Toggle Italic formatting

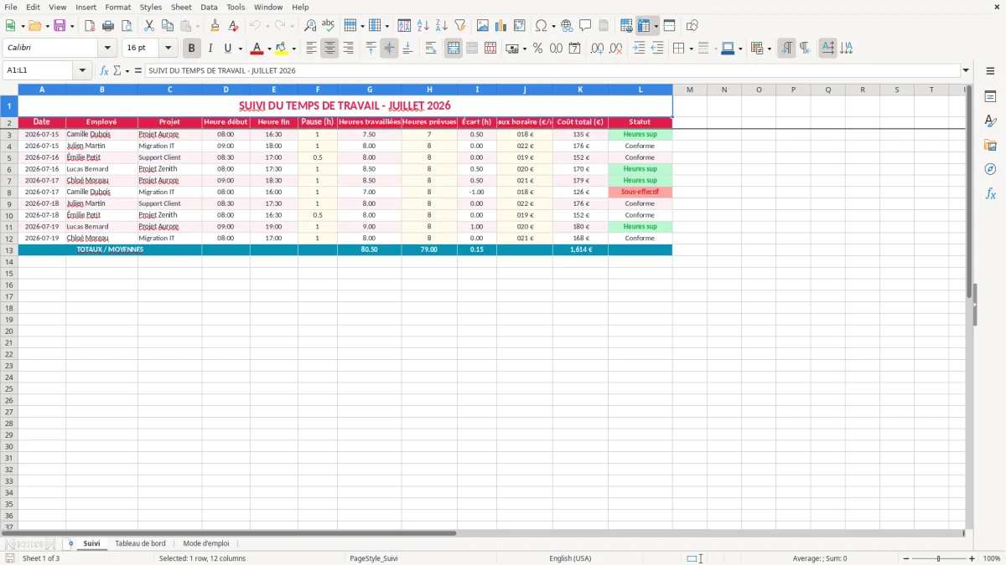point(210,49)
